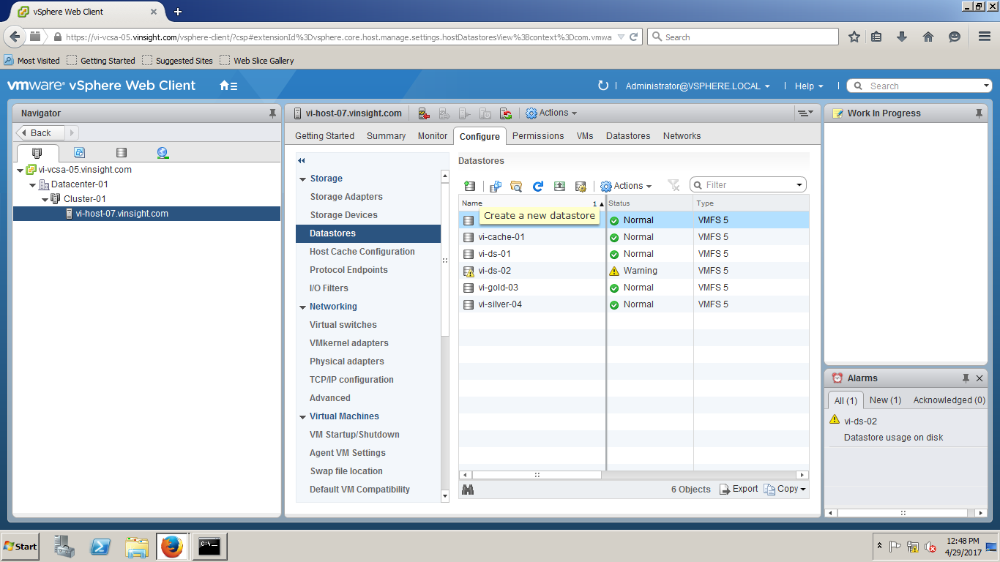Show New (1) alarms tab
Image resolution: width=1000 pixels, height=562 pixels.
point(885,400)
